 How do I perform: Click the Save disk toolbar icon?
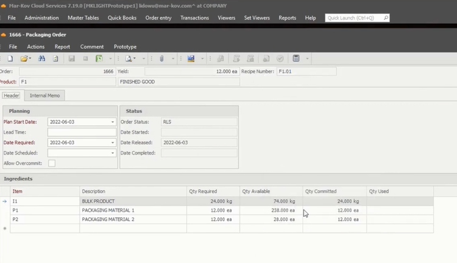(71, 59)
